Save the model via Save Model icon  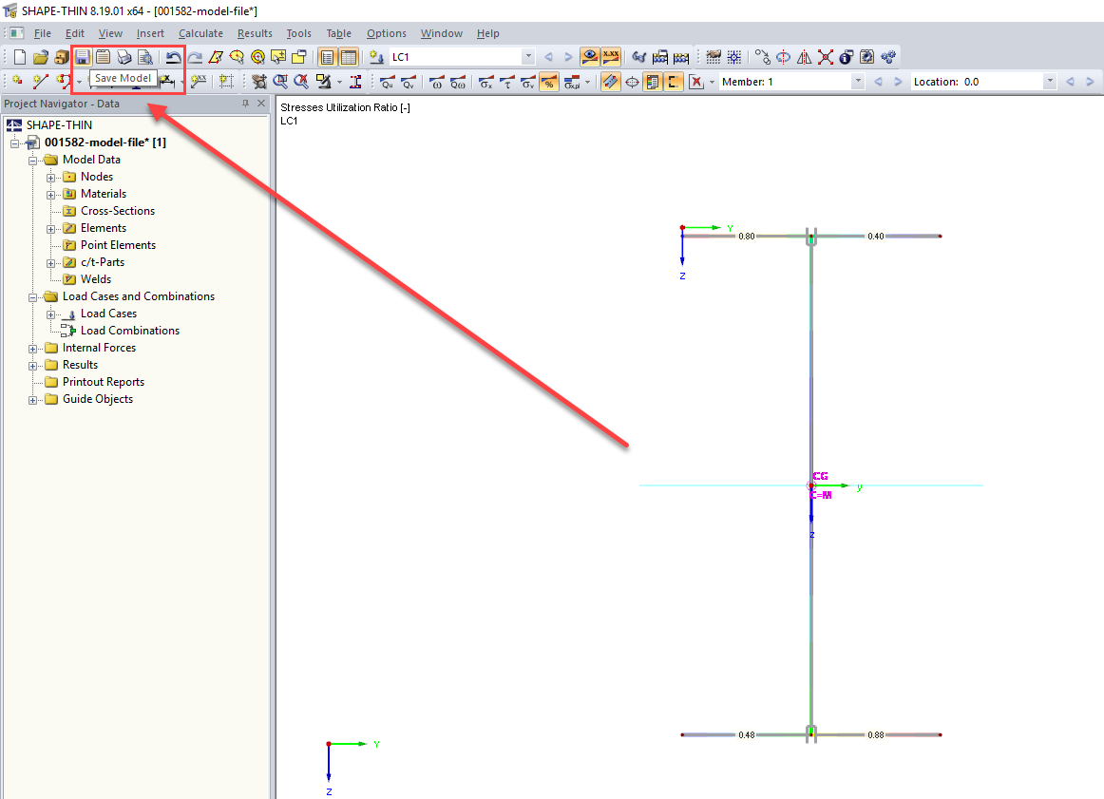(x=81, y=56)
